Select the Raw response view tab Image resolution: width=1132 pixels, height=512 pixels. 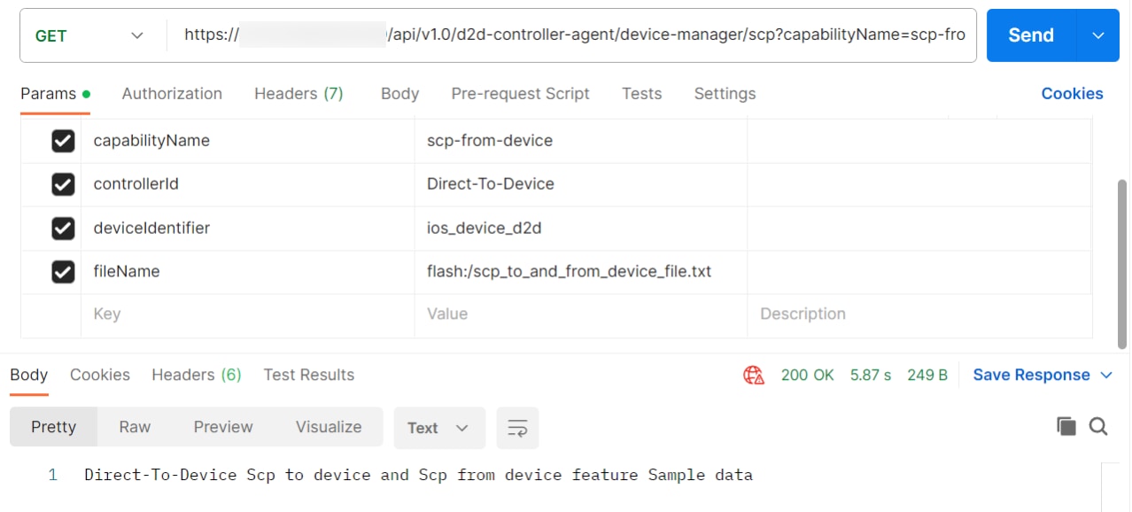[x=135, y=427]
